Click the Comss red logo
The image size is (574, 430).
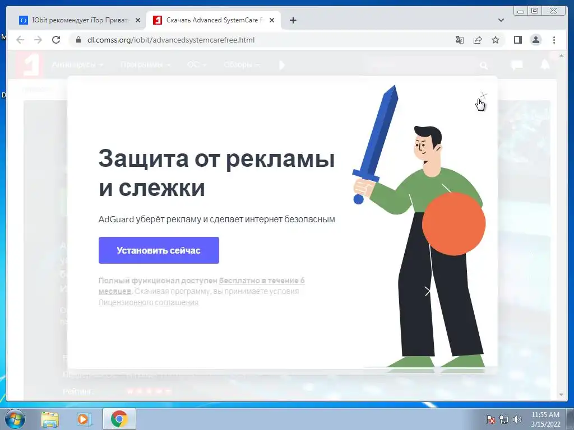(x=30, y=64)
